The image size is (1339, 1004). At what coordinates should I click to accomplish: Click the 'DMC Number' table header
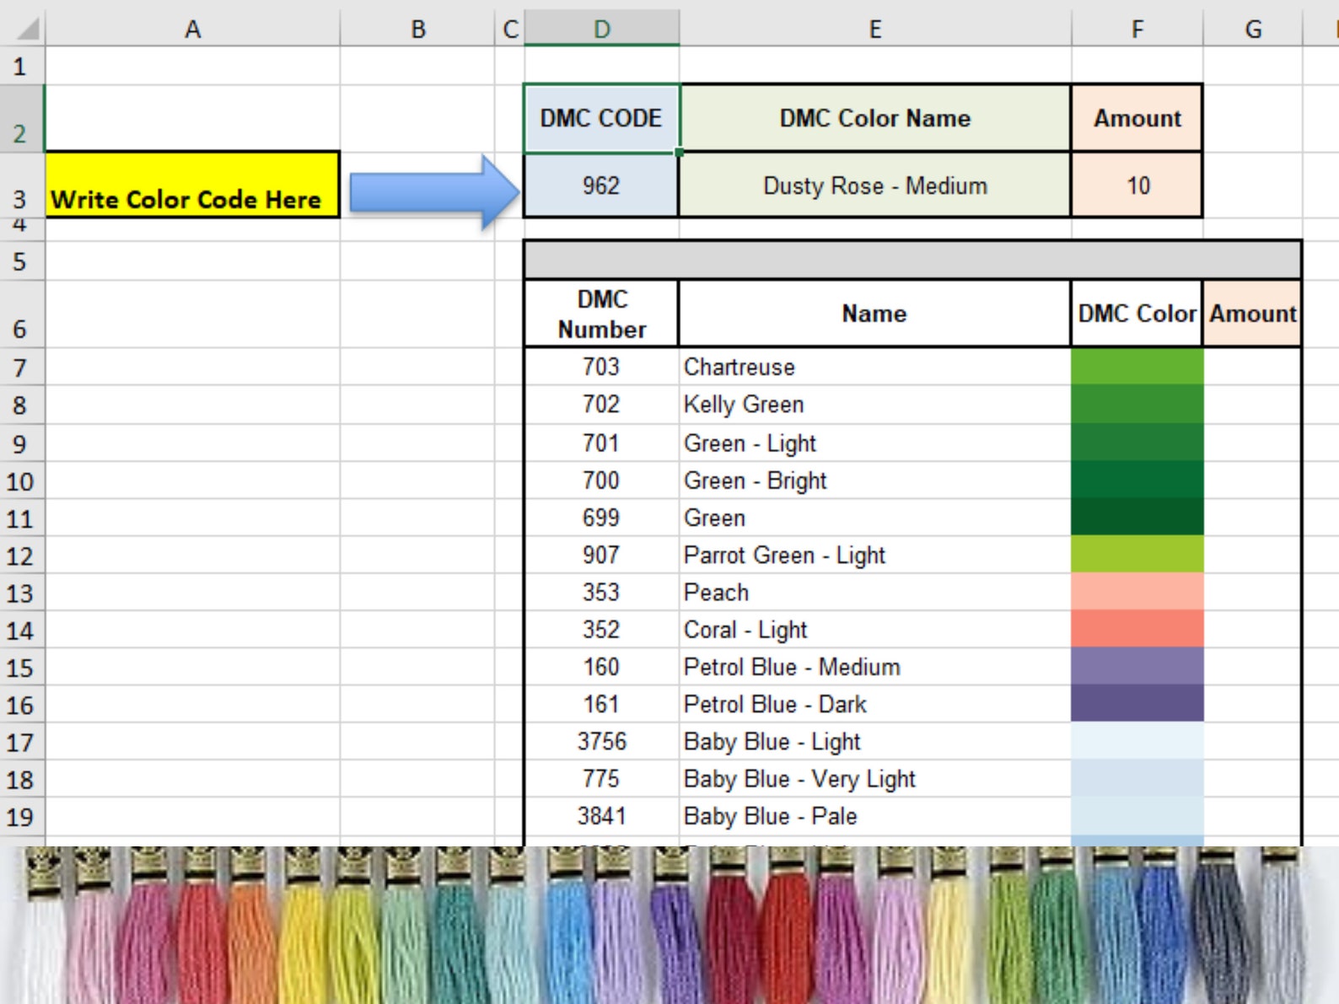(x=601, y=314)
